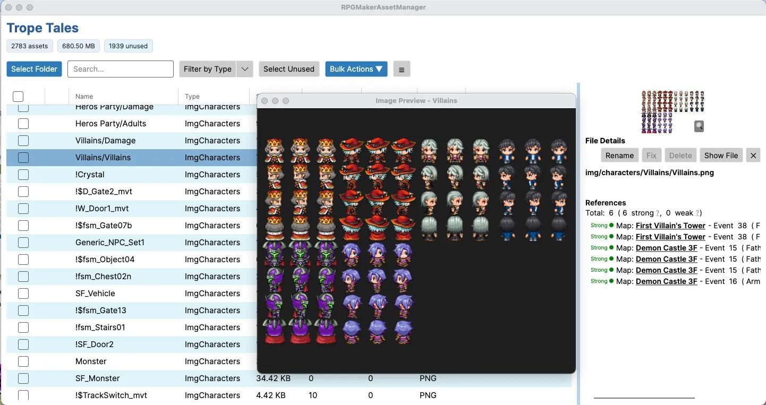
Task: Open the Filter by Type combo box
Action: [208, 69]
